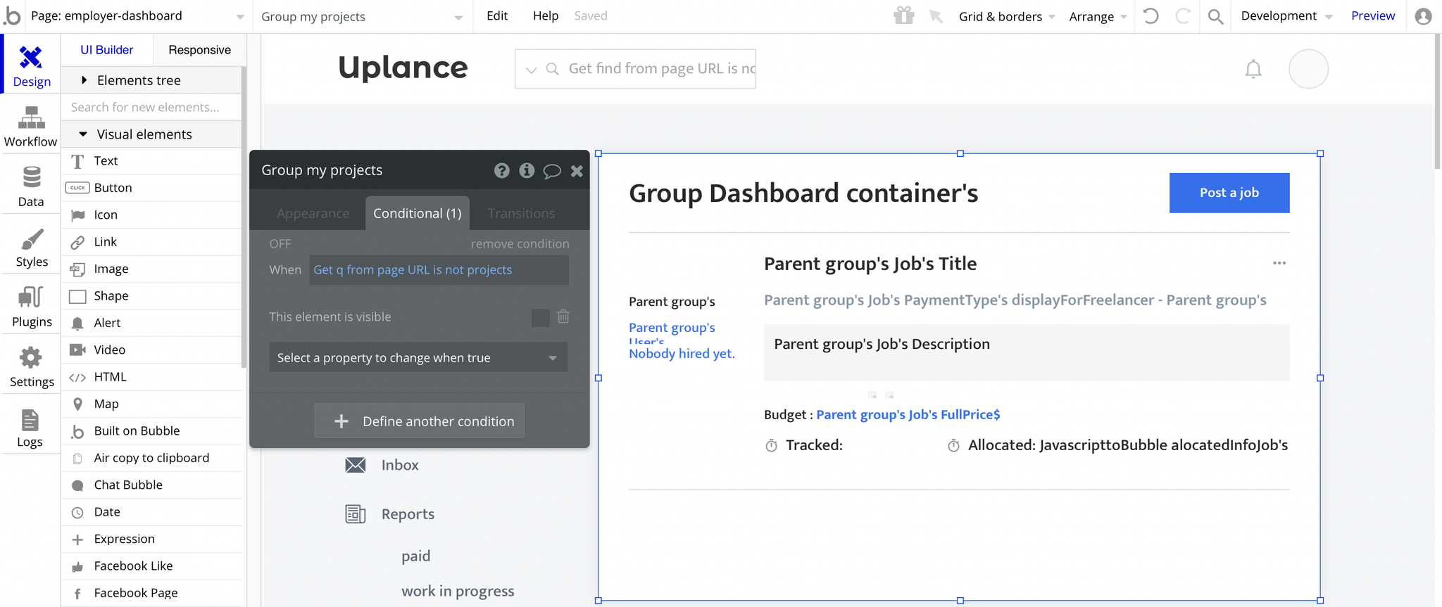
Task: Add the Button element
Action: [151, 188]
